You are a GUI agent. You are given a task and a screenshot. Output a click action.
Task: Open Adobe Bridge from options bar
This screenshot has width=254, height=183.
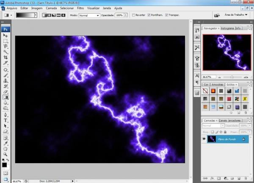217,15
